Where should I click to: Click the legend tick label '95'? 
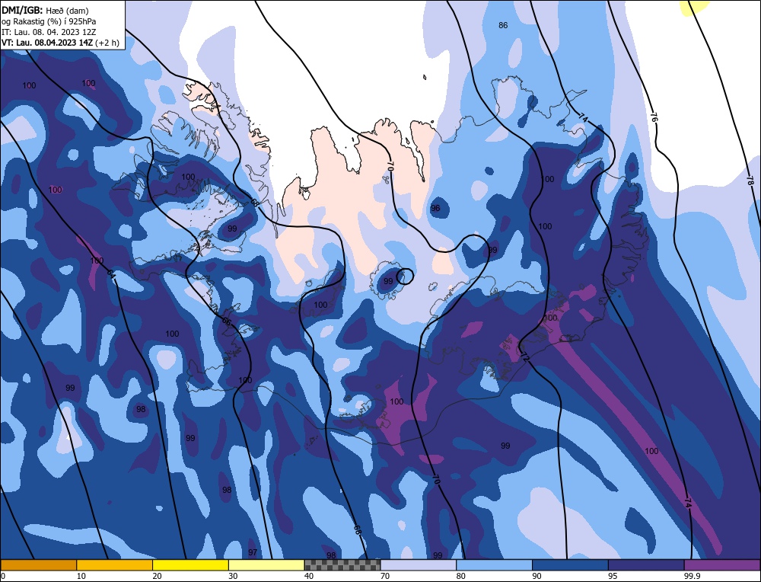tap(613, 576)
